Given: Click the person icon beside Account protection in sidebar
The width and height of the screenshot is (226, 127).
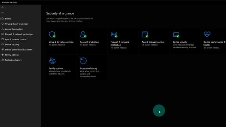Looking at the screenshot, I should (x=2, y=29).
